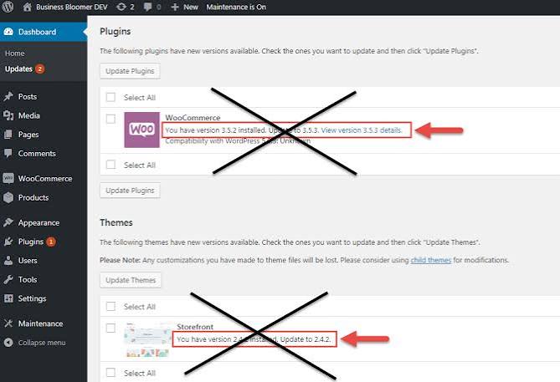Open the comments bubble icon in admin bar

(147, 7)
